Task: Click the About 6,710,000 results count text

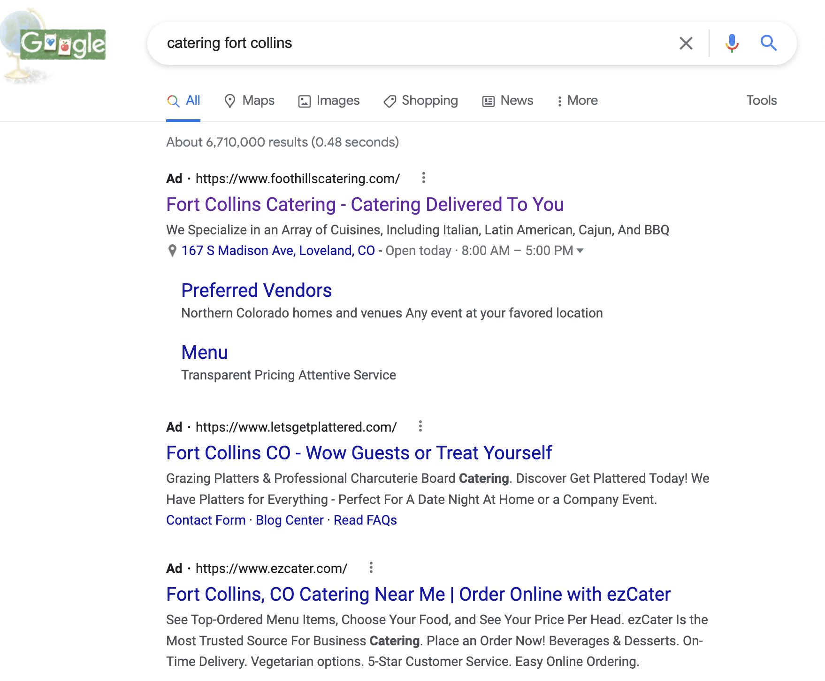Action: tap(283, 142)
